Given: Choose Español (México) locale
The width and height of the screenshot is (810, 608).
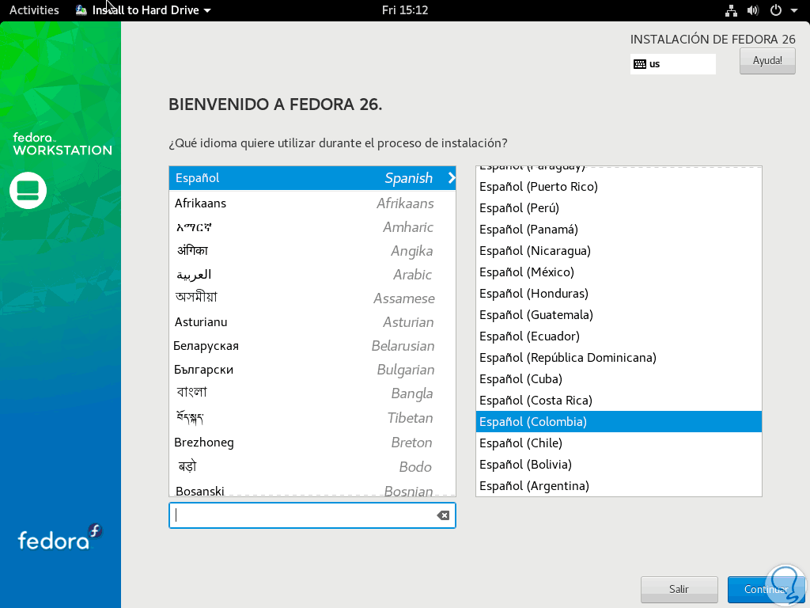Looking at the screenshot, I should (x=619, y=272).
